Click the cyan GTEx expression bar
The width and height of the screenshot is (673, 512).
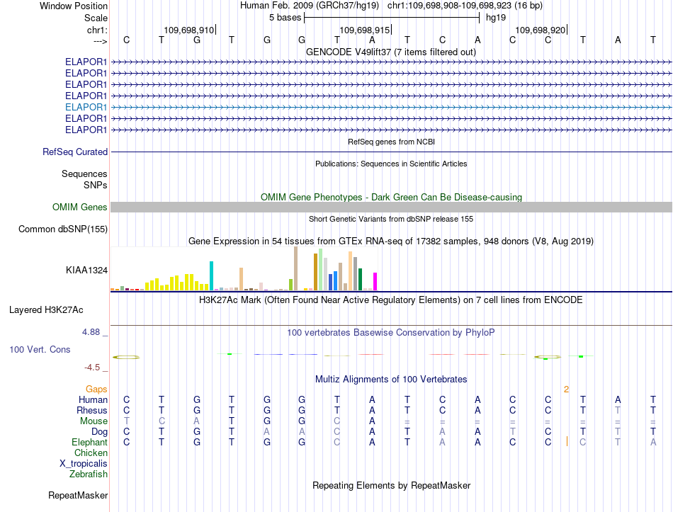211,276
